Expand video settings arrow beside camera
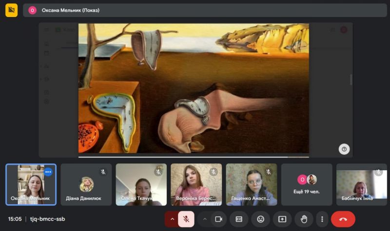 tap(205, 219)
